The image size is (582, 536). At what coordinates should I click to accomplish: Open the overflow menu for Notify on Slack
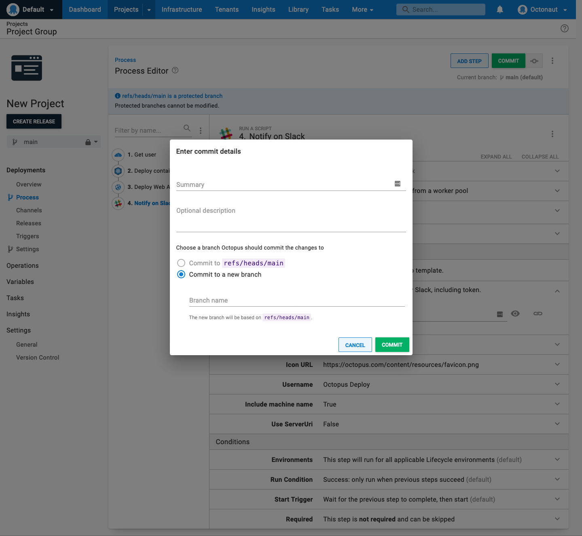[552, 133]
